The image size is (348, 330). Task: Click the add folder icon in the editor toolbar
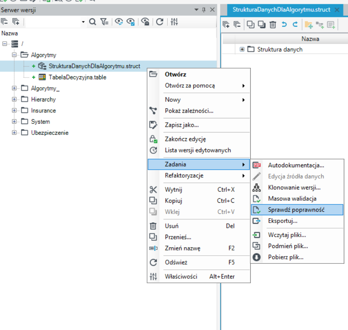(308, 25)
